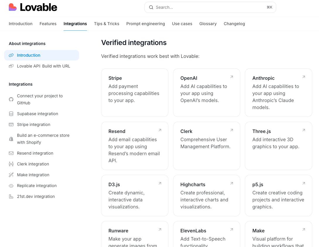This screenshot has width=319, height=247.
Task: Click the Supabase integration database icon
Action: point(11,114)
